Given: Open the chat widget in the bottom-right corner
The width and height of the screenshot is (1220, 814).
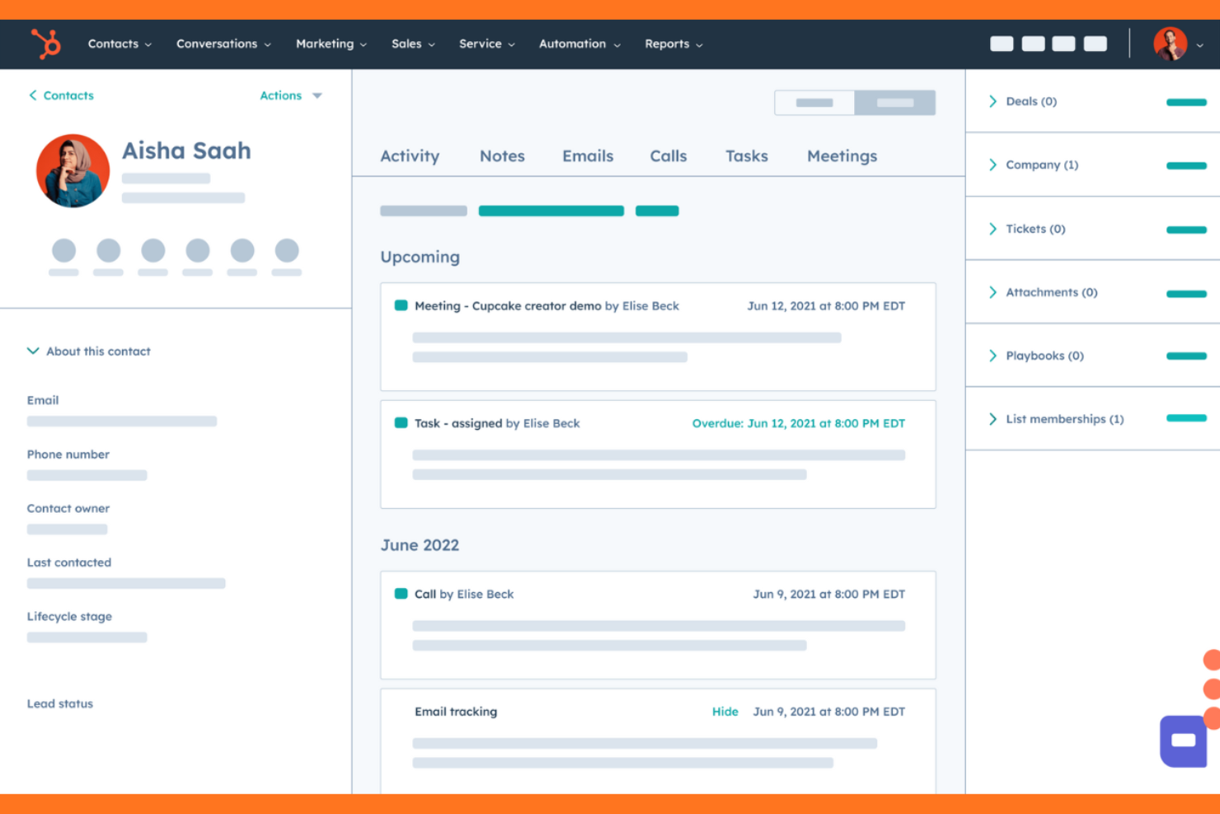Looking at the screenshot, I should pos(1183,741).
